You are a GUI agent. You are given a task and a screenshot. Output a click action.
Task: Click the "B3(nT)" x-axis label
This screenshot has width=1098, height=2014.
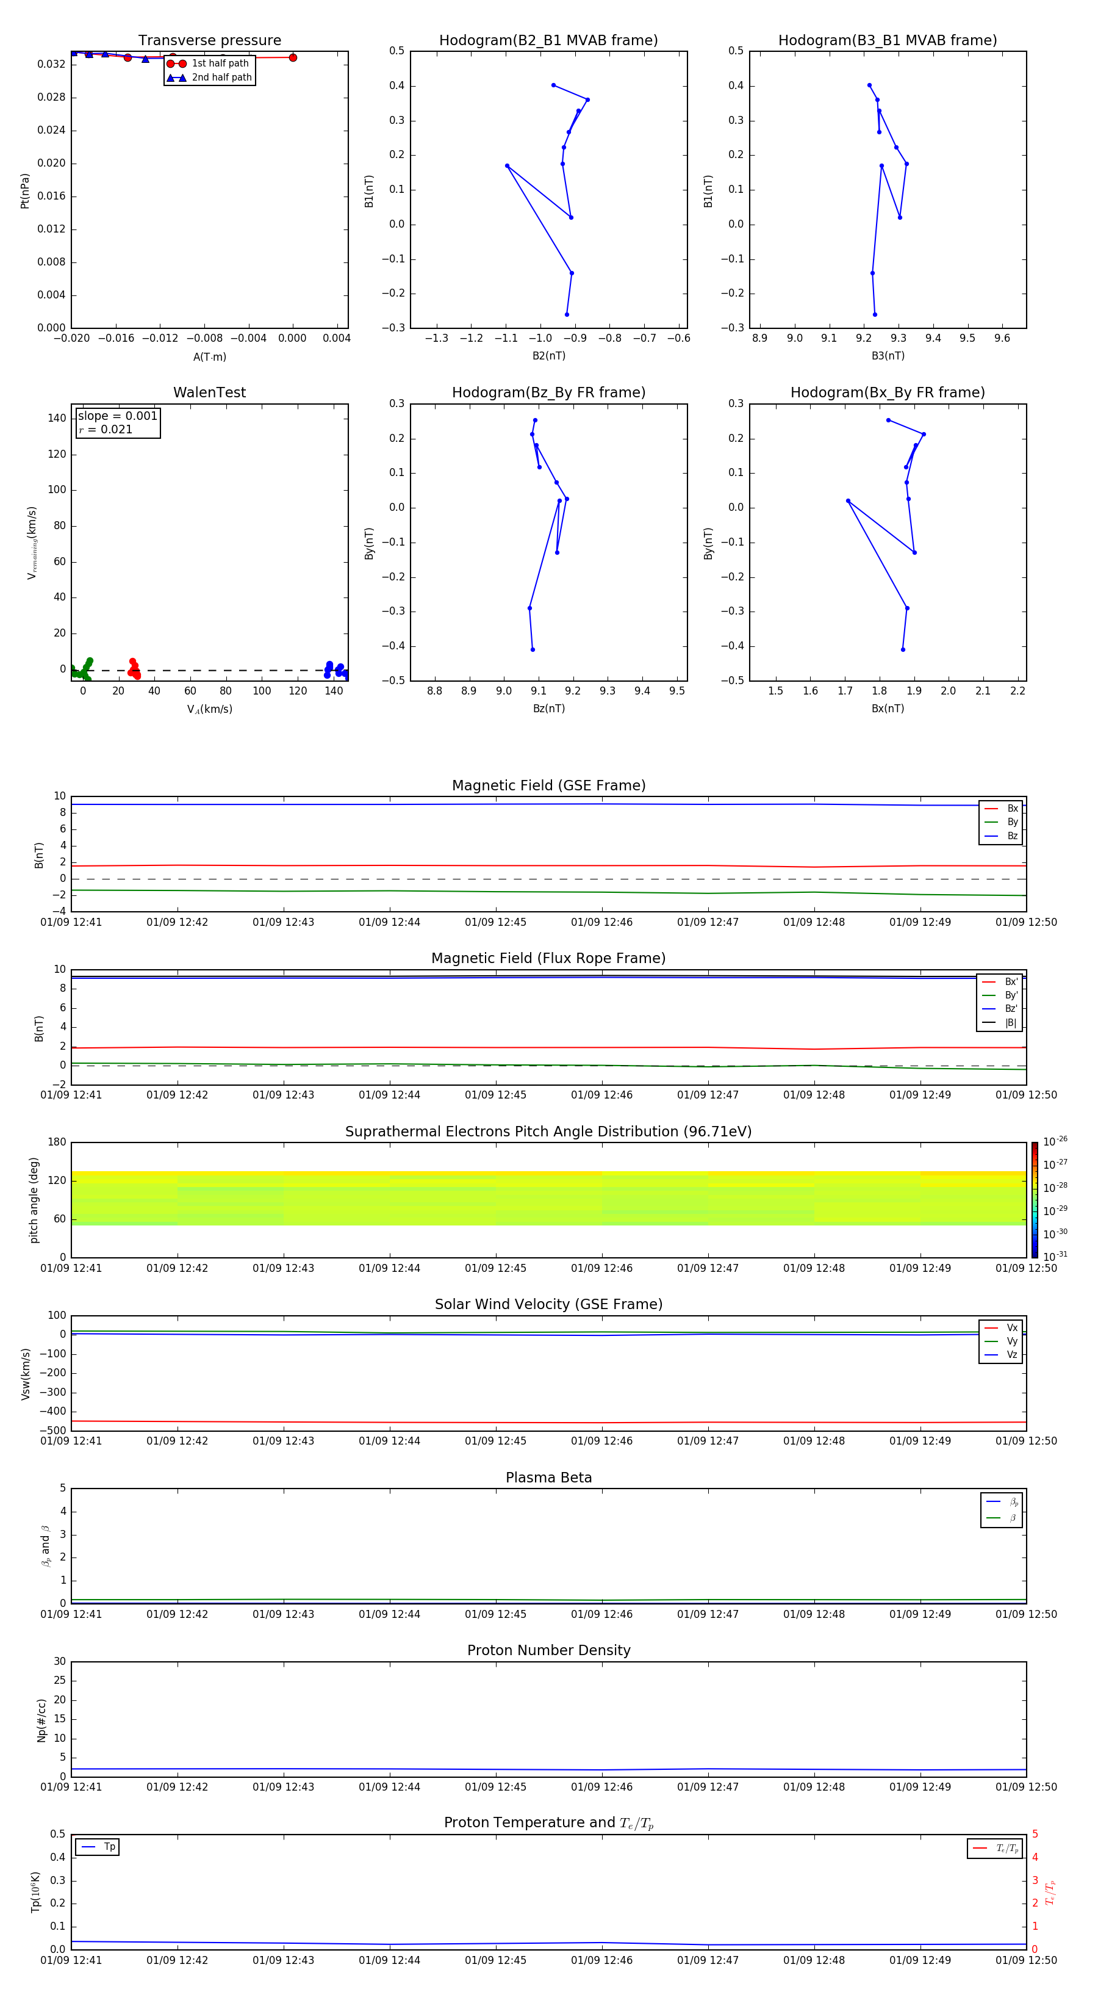(888, 356)
